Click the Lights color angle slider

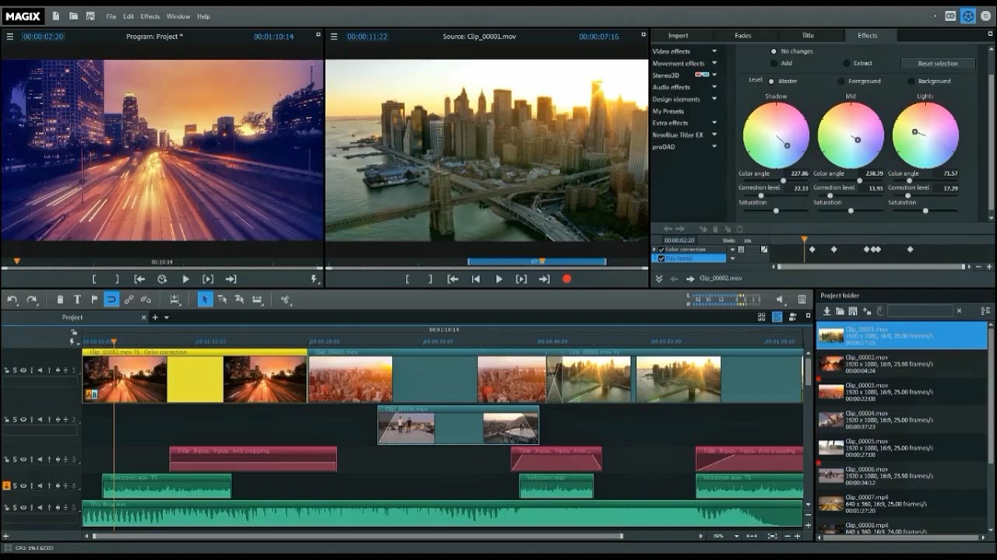pos(924,180)
